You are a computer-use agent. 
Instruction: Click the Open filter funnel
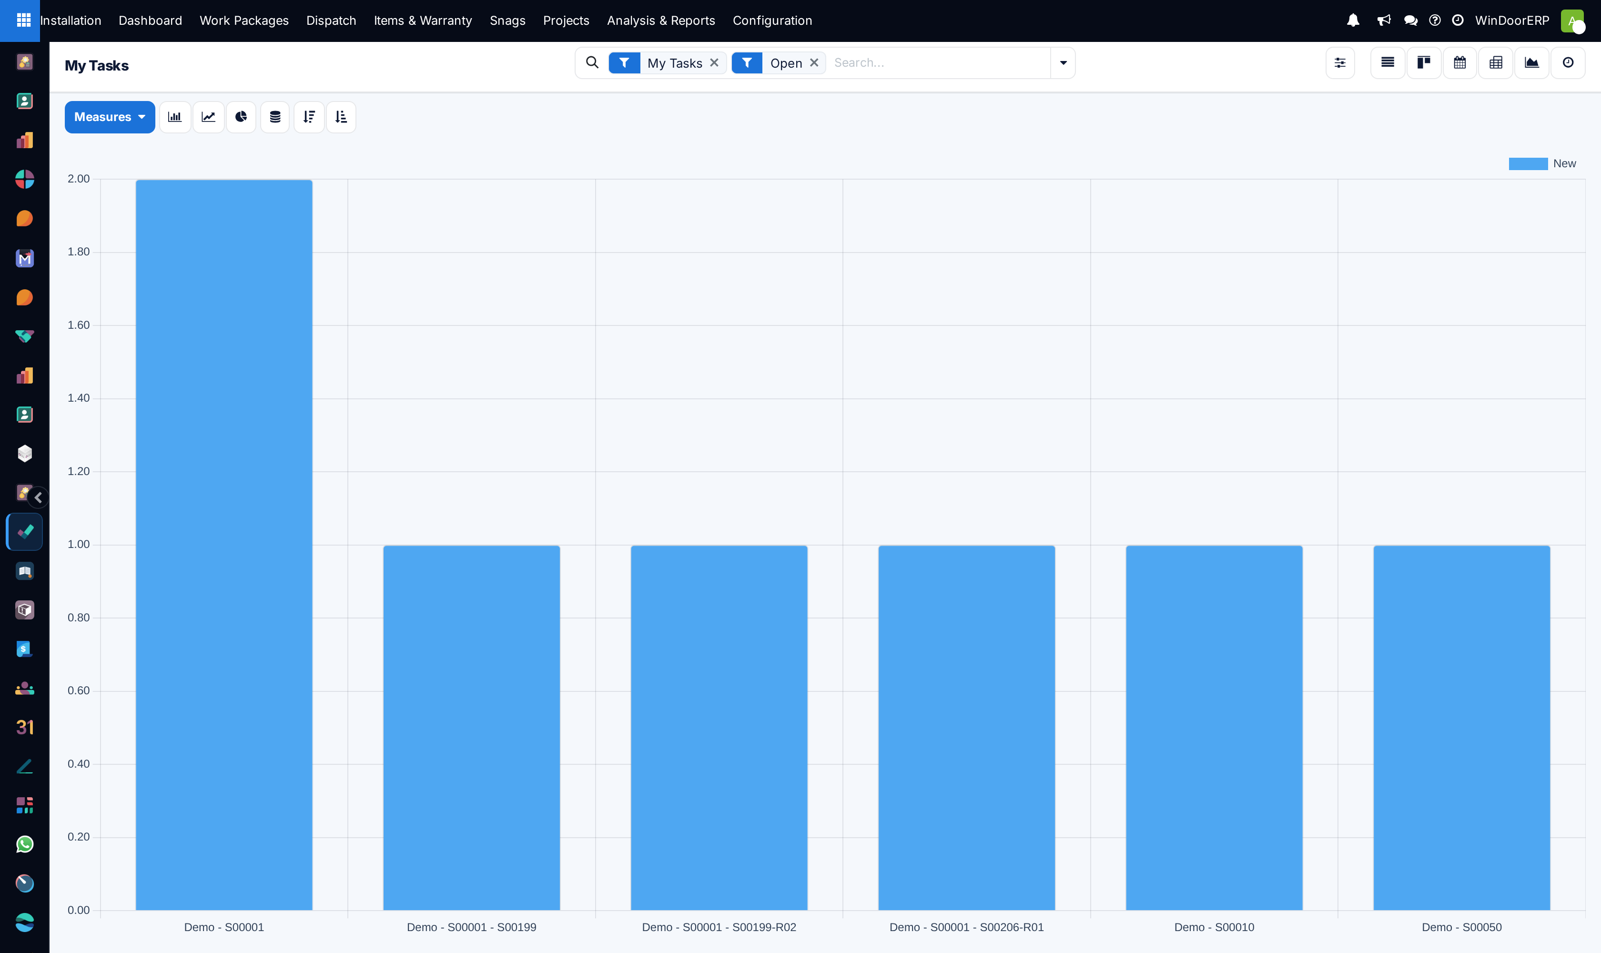(747, 62)
